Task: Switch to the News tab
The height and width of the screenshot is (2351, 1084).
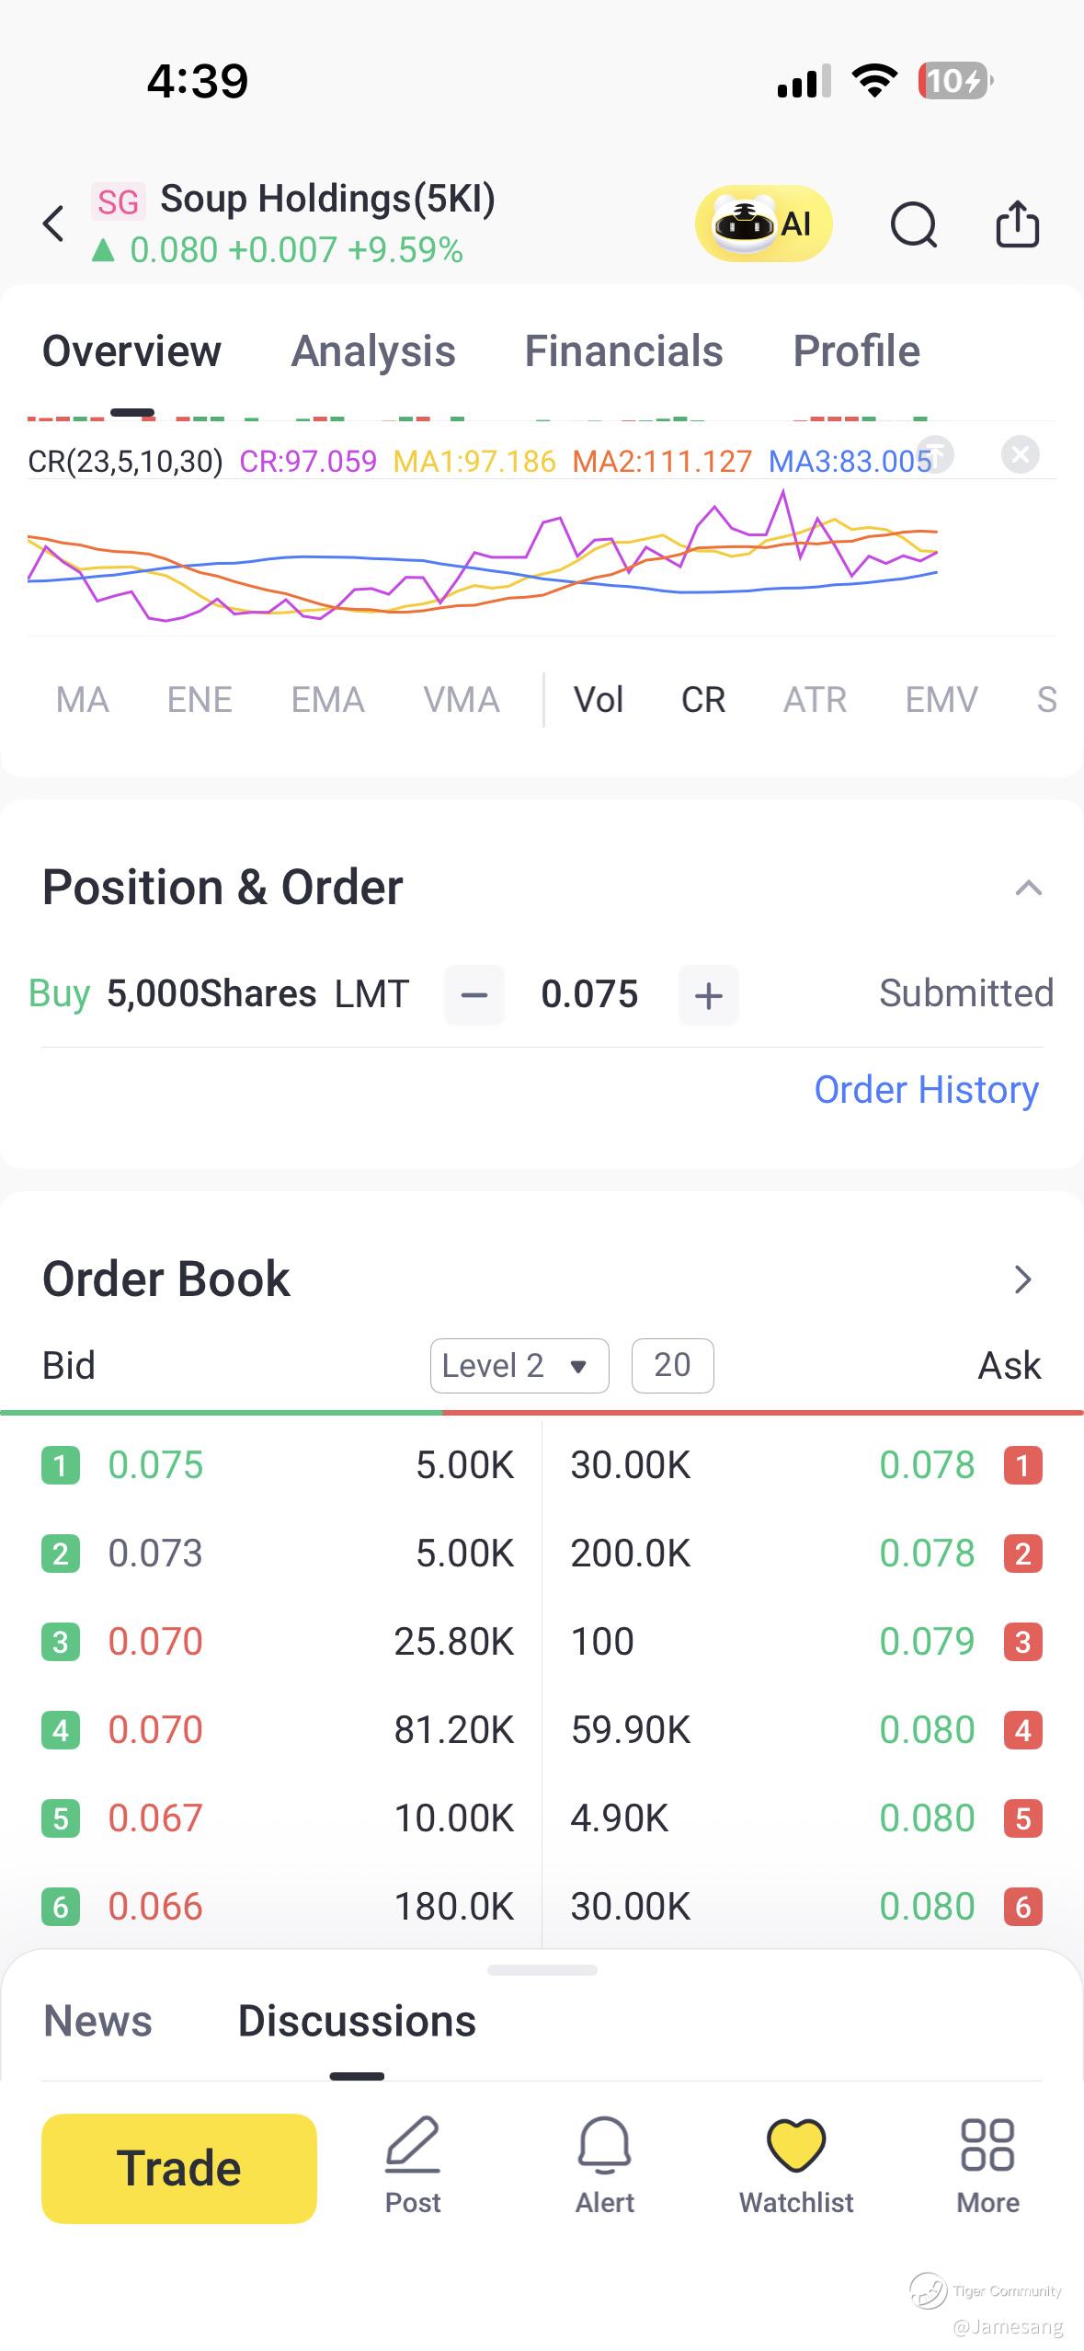Action: pos(98,2021)
